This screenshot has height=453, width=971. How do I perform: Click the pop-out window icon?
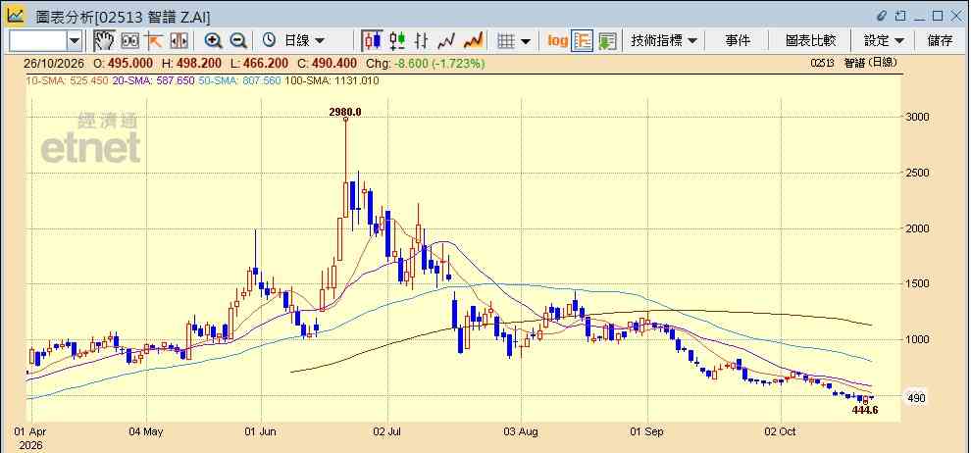point(900,16)
